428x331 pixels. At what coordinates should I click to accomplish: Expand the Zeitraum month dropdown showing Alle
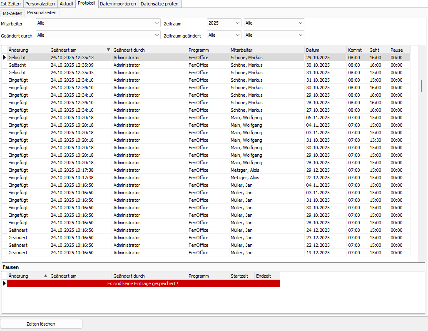coord(300,23)
